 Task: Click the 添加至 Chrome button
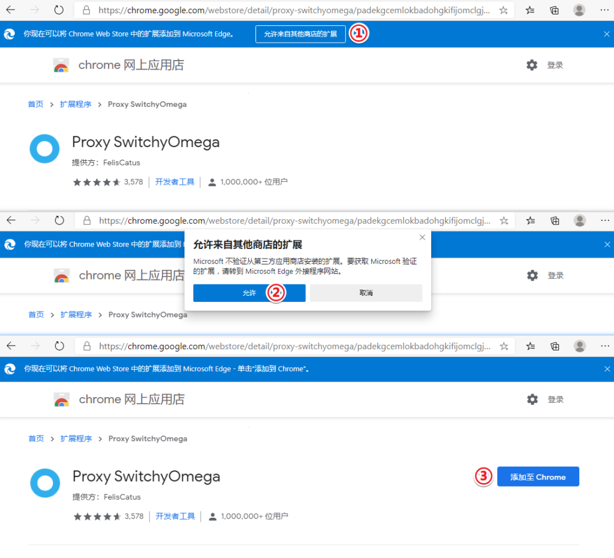point(538,477)
